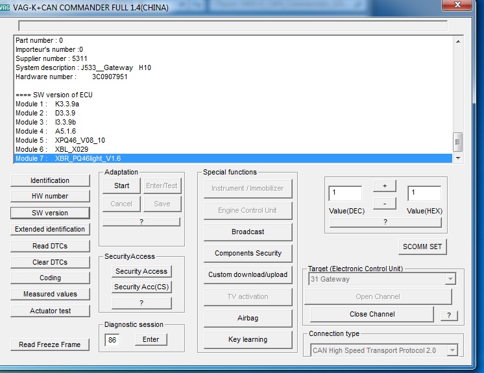Expand the Connection type dropdown
This screenshot has height=373, width=484.
[452, 351]
